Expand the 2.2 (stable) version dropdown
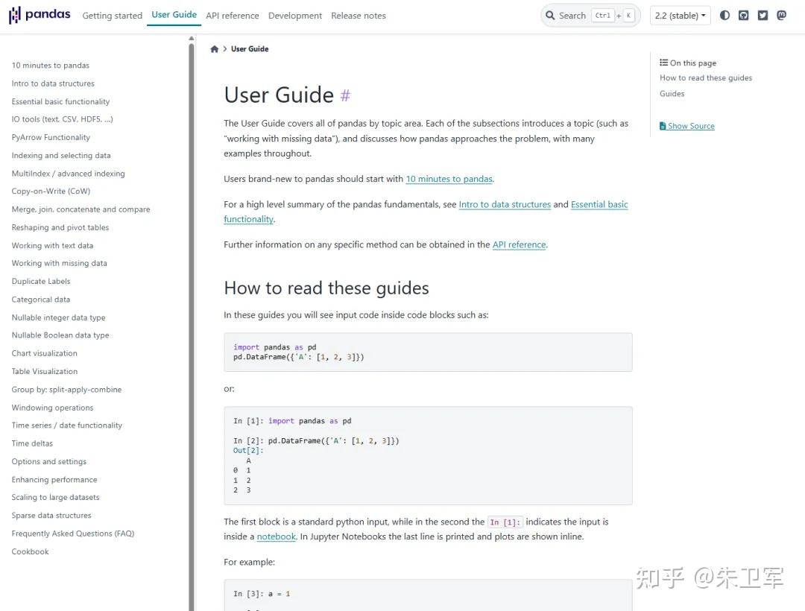 [680, 16]
